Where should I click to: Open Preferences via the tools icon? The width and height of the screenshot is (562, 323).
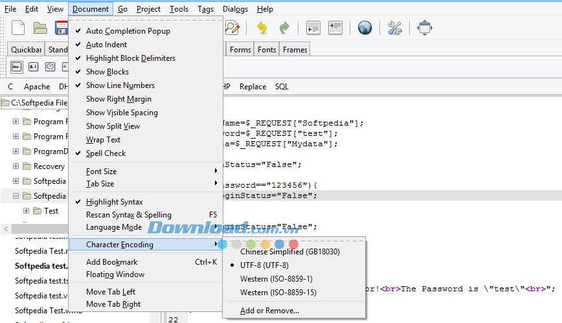(x=395, y=28)
